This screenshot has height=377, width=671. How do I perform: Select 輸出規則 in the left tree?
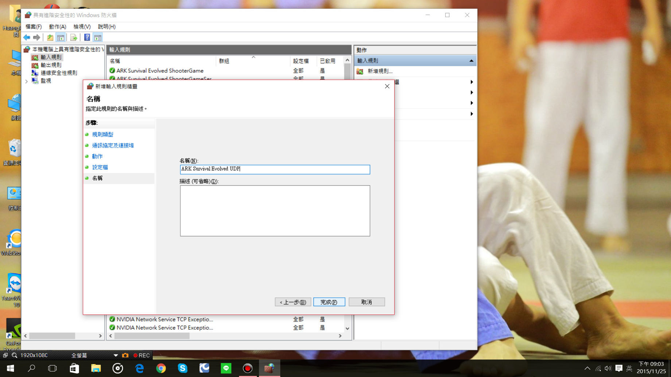point(51,65)
